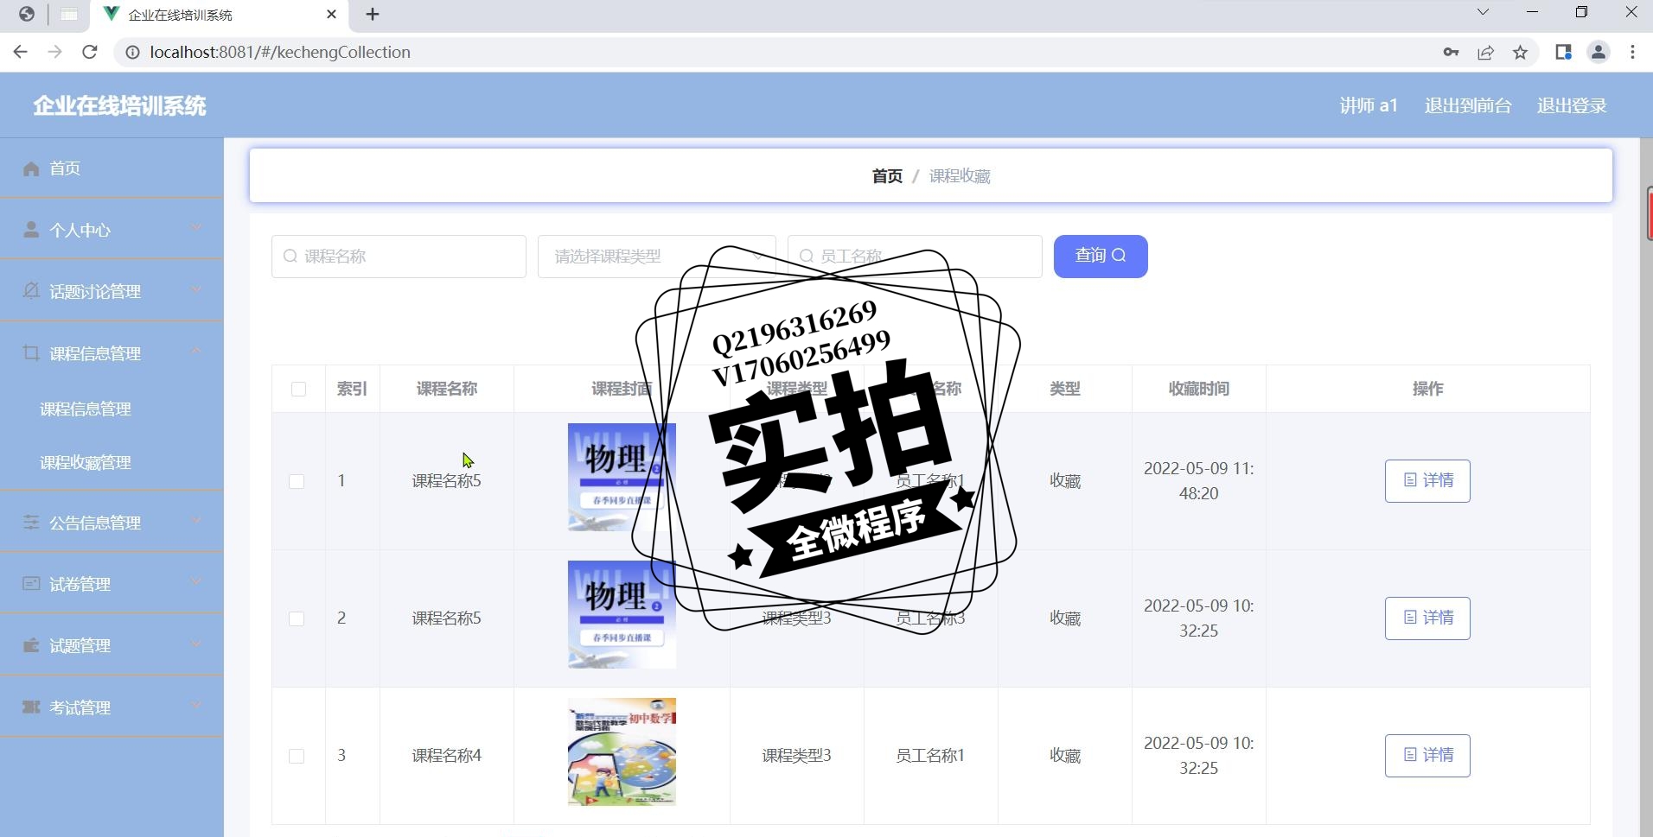Click 首页 in the breadcrumb
The width and height of the screenshot is (1653, 837).
pyautogui.click(x=887, y=176)
